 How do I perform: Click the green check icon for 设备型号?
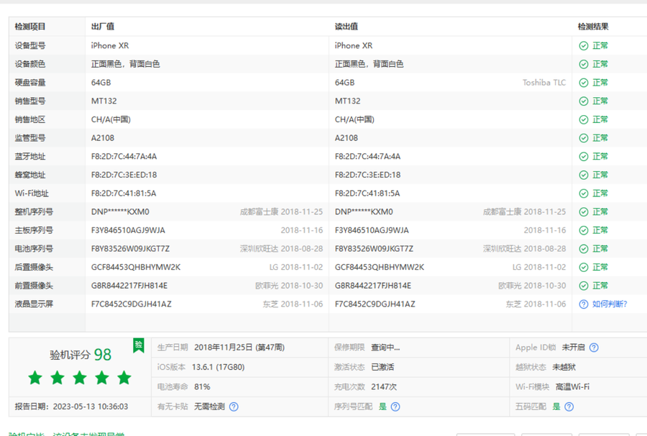(x=584, y=46)
